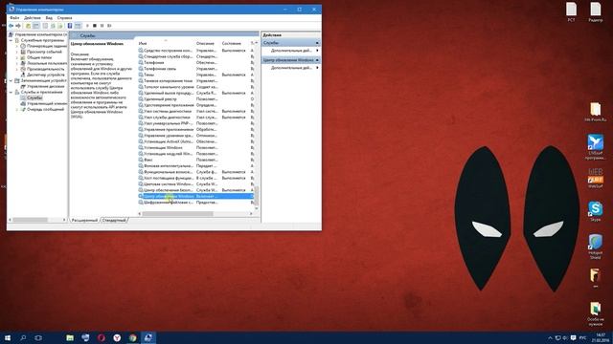
Task: Click the Export List toolbar icon
Action: point(60,26)
